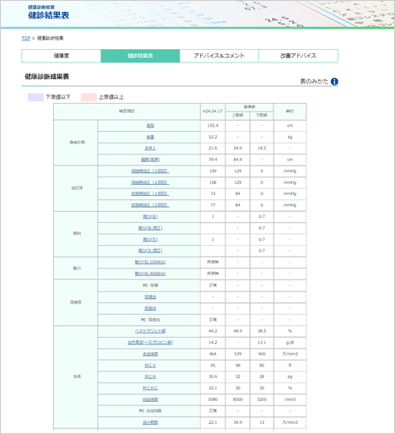Viewport: 395px width, 434px height.
Task: Open the ヘマトクリット値 link
Action: [x=150, y=331]
